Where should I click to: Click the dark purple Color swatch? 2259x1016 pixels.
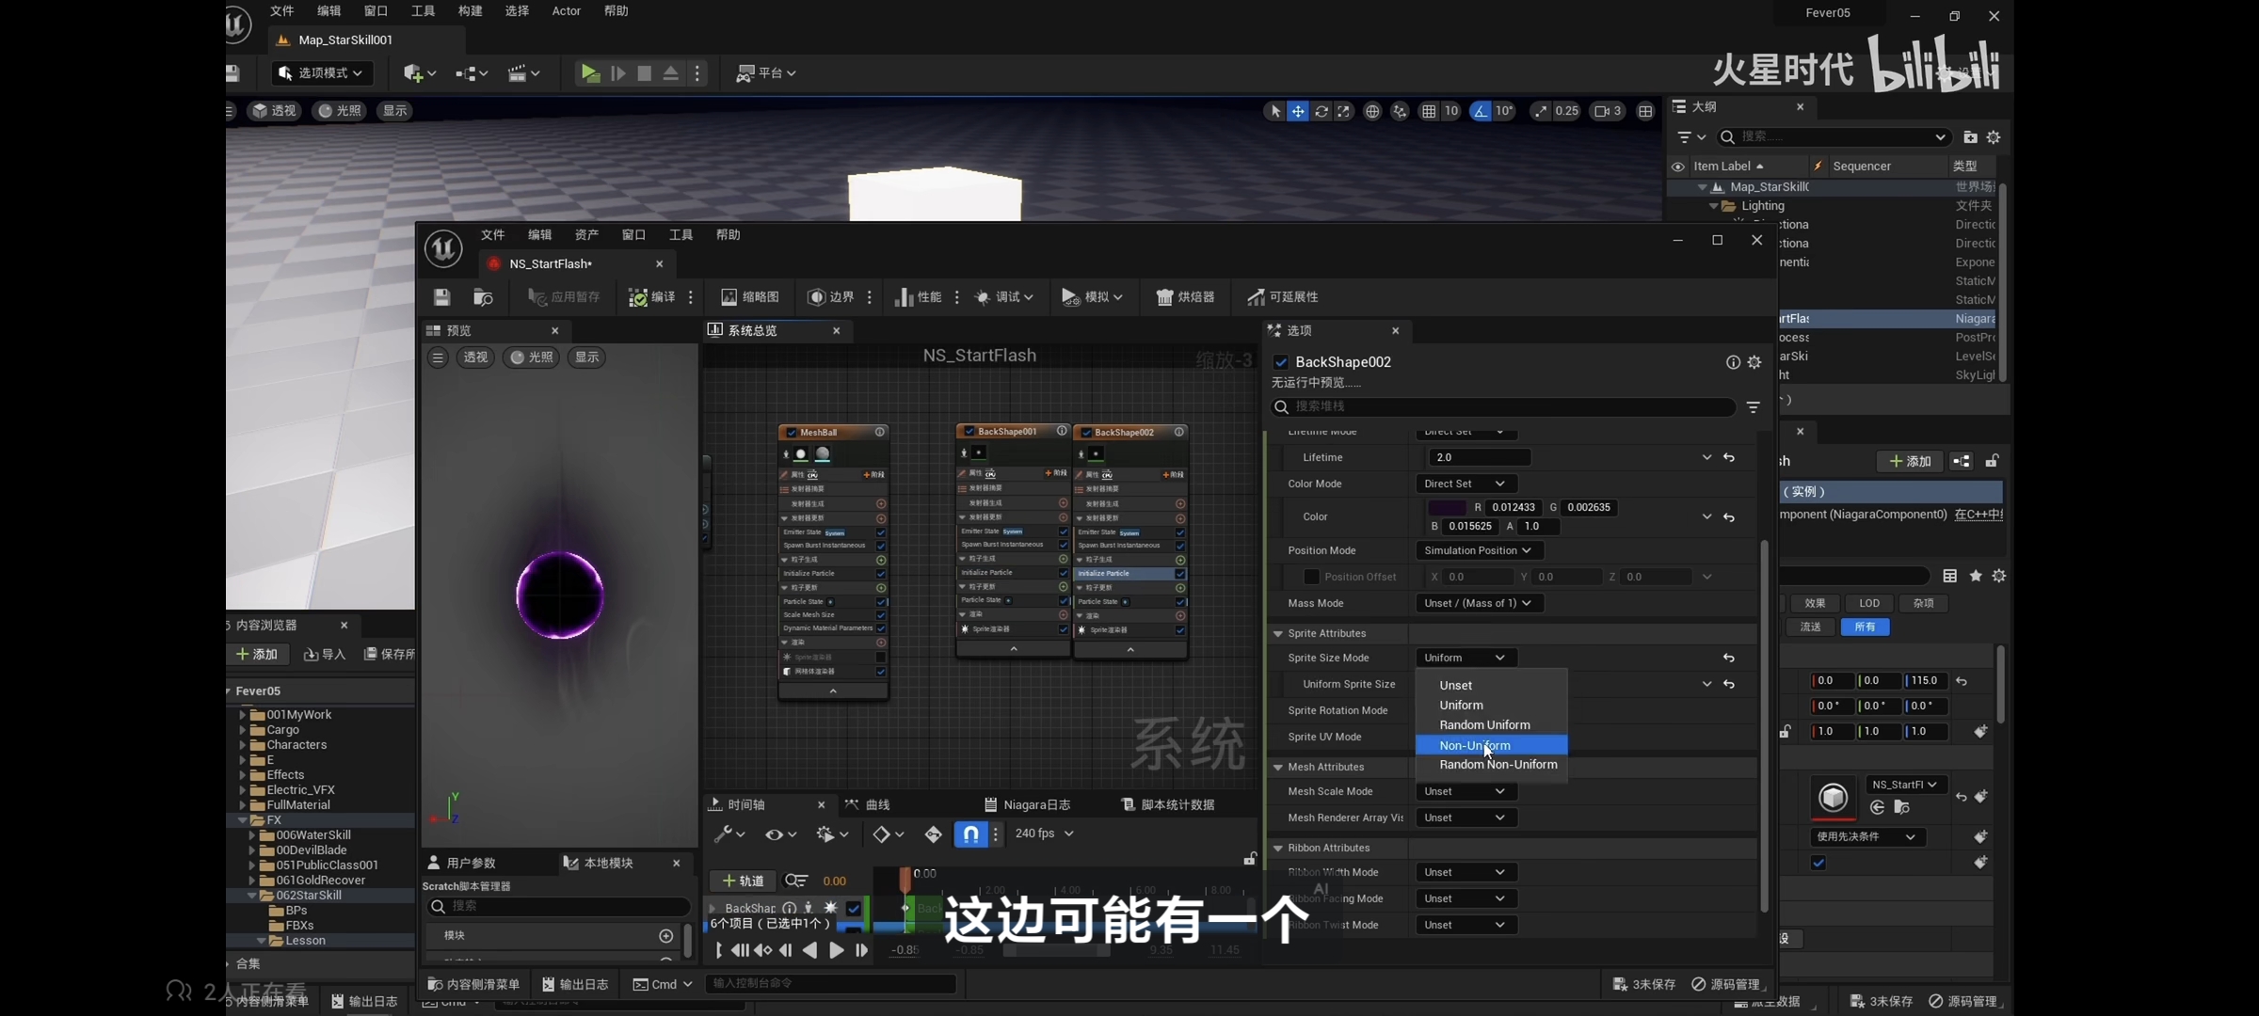click(1447, 507)
